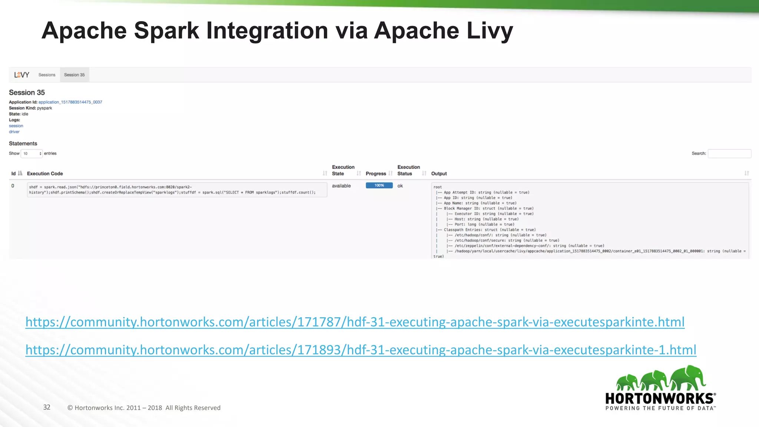The height and width of the screenshot is (427, 759).
Task: Click the Hortonworks elephants logo
Action: (x=661, y=388)
